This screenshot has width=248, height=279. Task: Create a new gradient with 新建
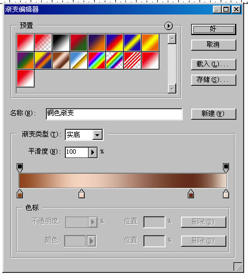tap(213, 114)
